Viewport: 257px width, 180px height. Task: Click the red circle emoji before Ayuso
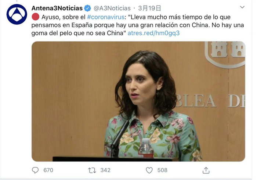tap(35, 17)
